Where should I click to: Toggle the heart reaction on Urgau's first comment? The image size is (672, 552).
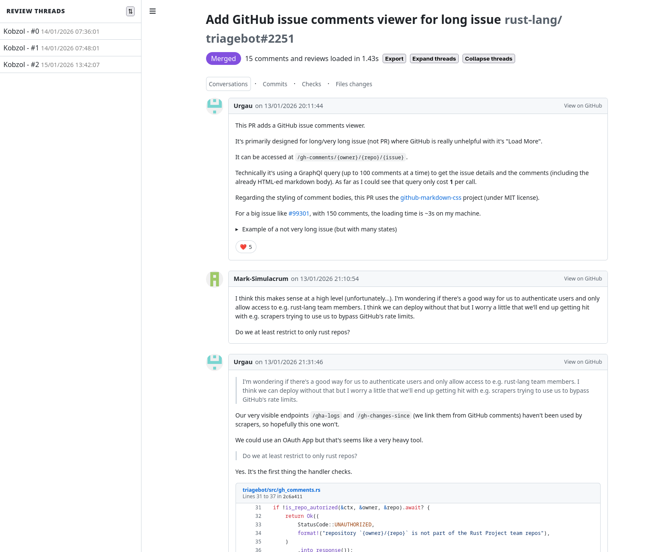click(x=245, y=247)
